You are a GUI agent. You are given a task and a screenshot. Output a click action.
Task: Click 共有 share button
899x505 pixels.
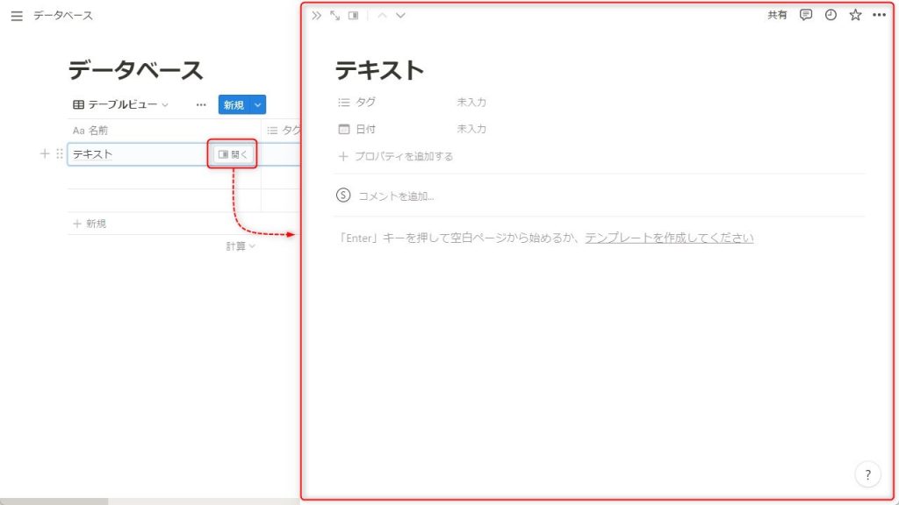pos(777,15)
